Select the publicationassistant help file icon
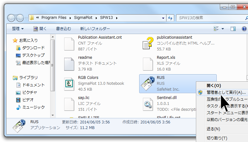The height and width of the screenshot is (142, 248). tap(148, 43)
